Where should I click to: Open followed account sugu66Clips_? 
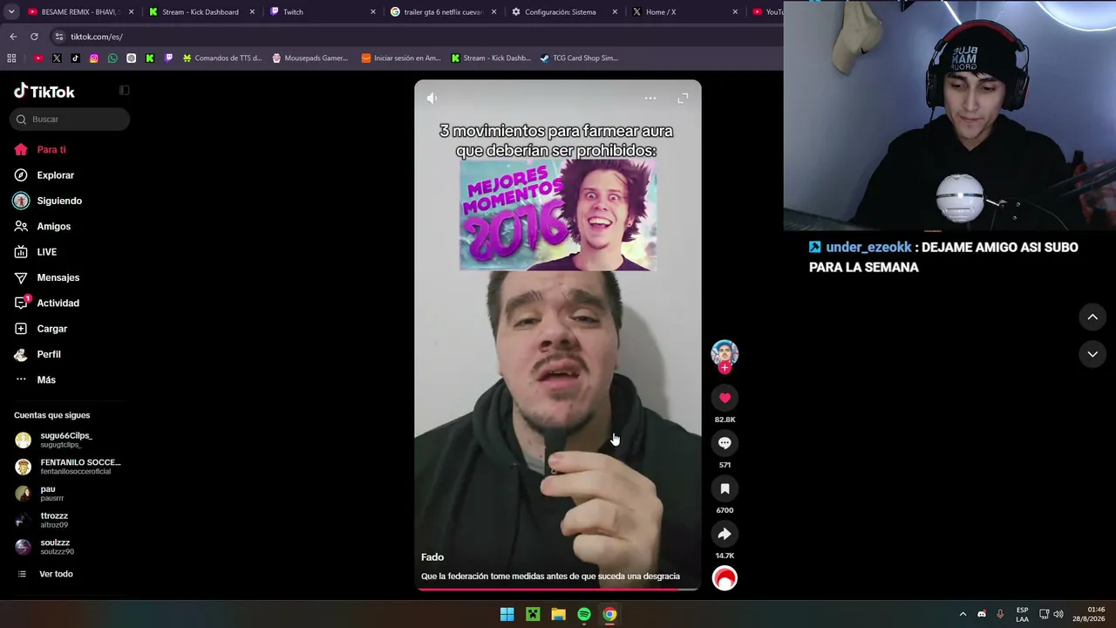point(68,440)
